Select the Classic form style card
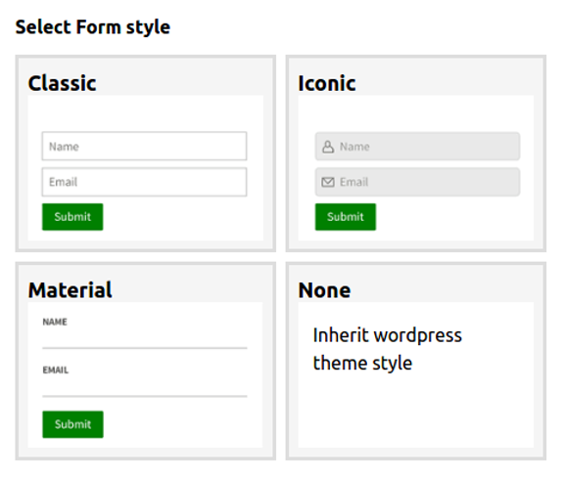 click(x=145, y=153)
